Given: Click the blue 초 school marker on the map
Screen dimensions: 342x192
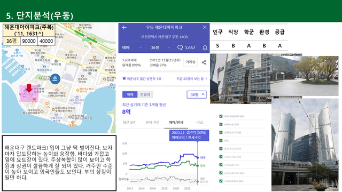Looking at the screenshot, I should click(x=55, y=79).
